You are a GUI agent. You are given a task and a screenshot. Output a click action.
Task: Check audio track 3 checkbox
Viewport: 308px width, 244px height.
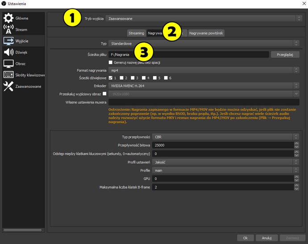coord(133,78)
